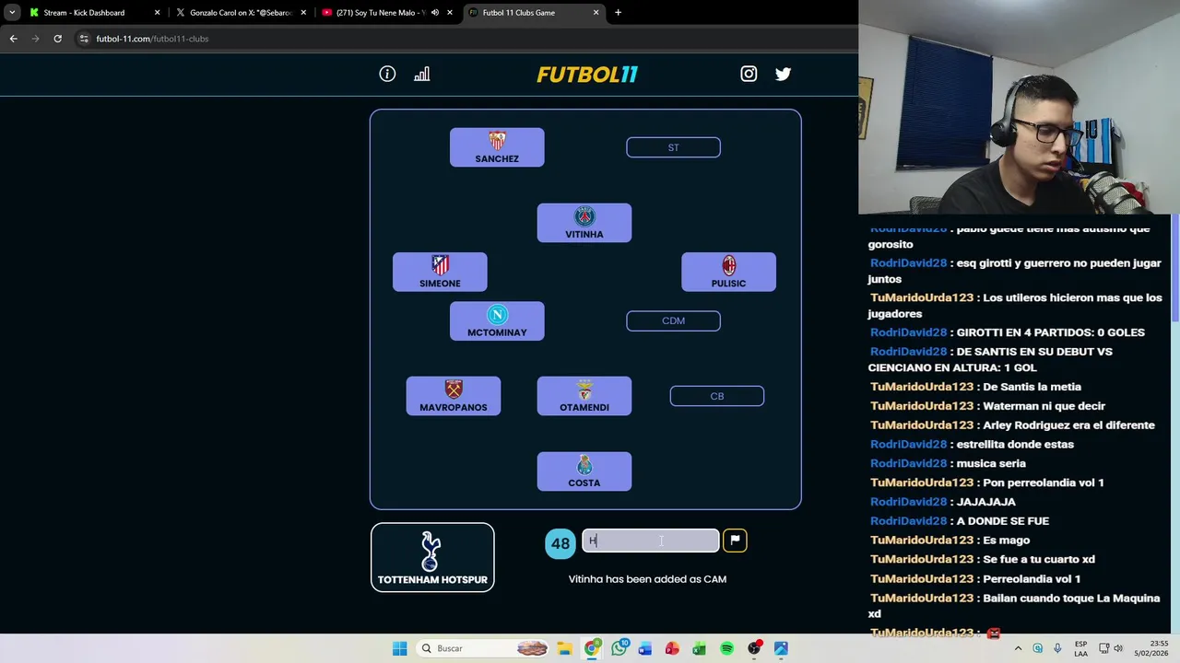Reload the current page

click(57, 39)
